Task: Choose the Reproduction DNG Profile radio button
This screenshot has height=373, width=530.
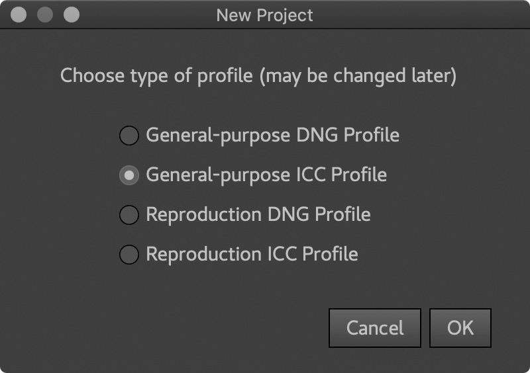Action: coord(129,215)
